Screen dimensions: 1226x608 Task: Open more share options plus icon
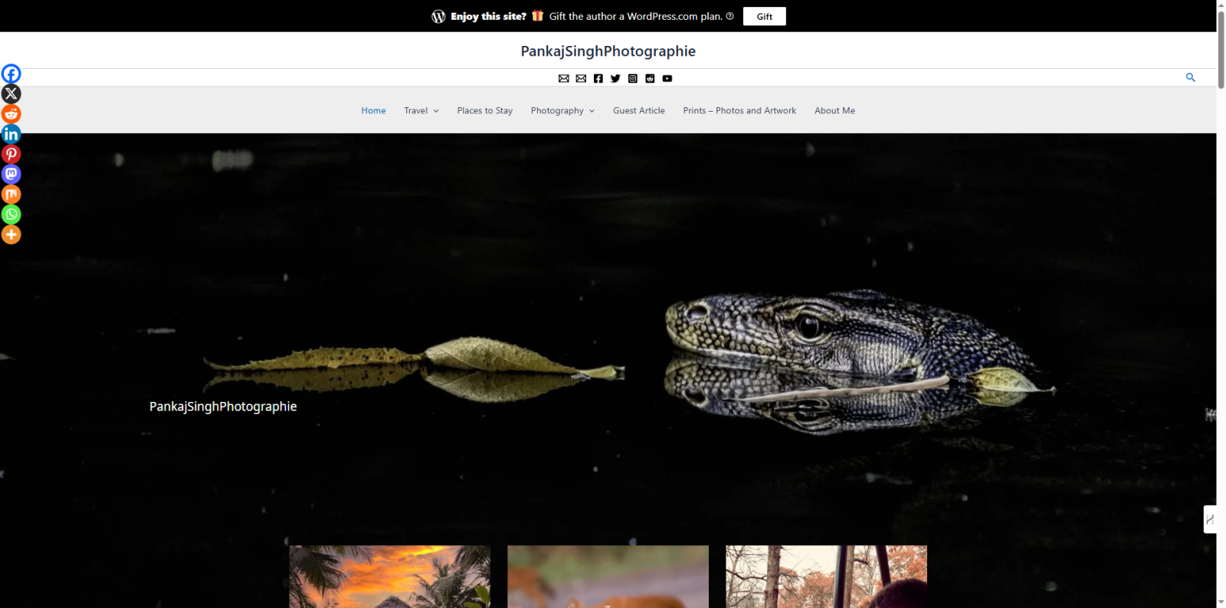[11, 234]
